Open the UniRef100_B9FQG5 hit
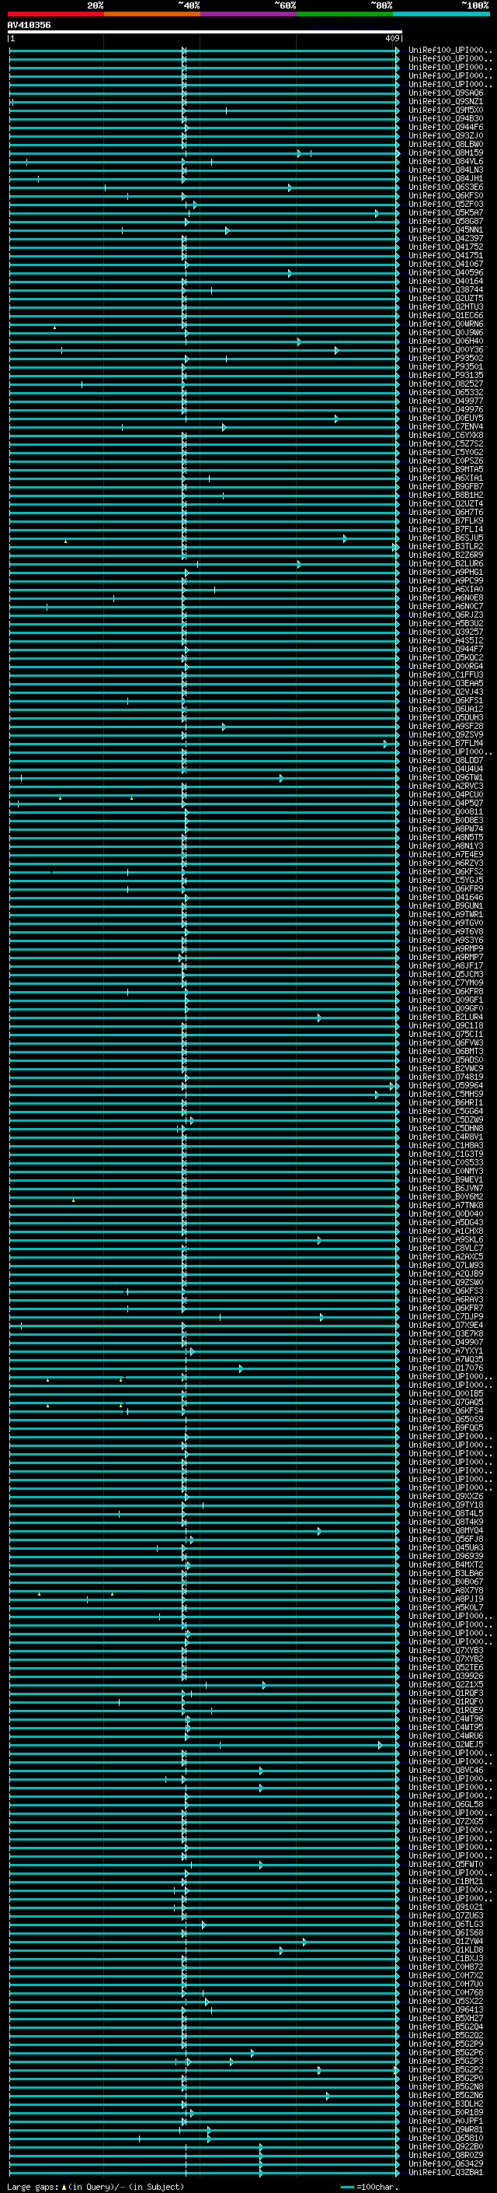Image resolution: width=497 pixels, height=2193 pixels. coord(446,1428)
